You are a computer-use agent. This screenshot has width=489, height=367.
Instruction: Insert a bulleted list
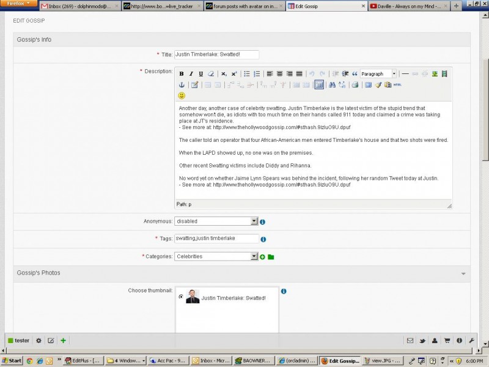[247, 74]
